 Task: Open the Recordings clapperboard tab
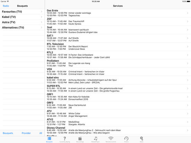click(80, 139)
